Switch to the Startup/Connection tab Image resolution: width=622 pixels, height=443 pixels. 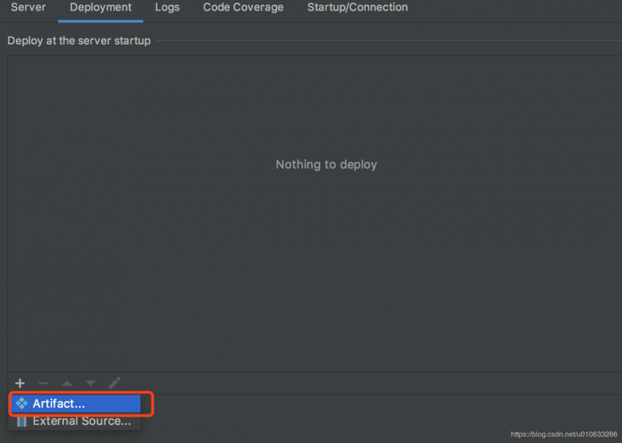click(357, 7)
